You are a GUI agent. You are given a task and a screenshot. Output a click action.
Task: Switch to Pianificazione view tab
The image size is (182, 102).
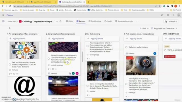coord(95,21)
